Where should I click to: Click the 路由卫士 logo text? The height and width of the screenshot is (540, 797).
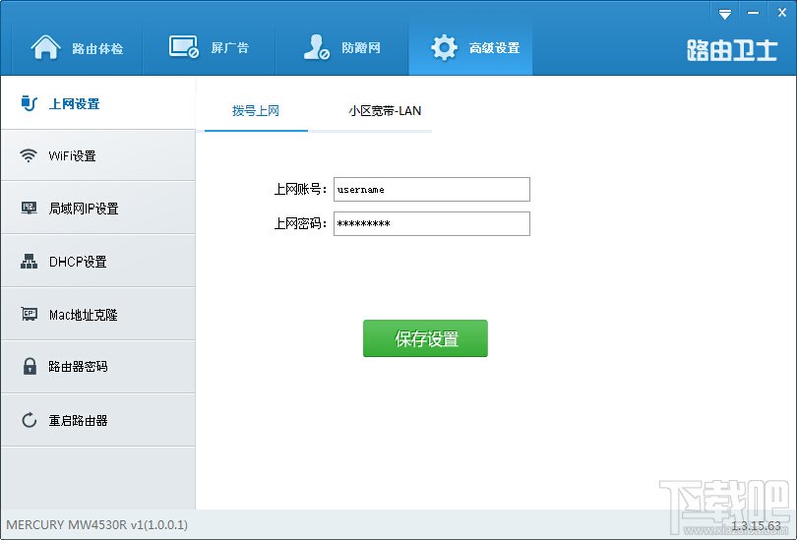[732, 50]
